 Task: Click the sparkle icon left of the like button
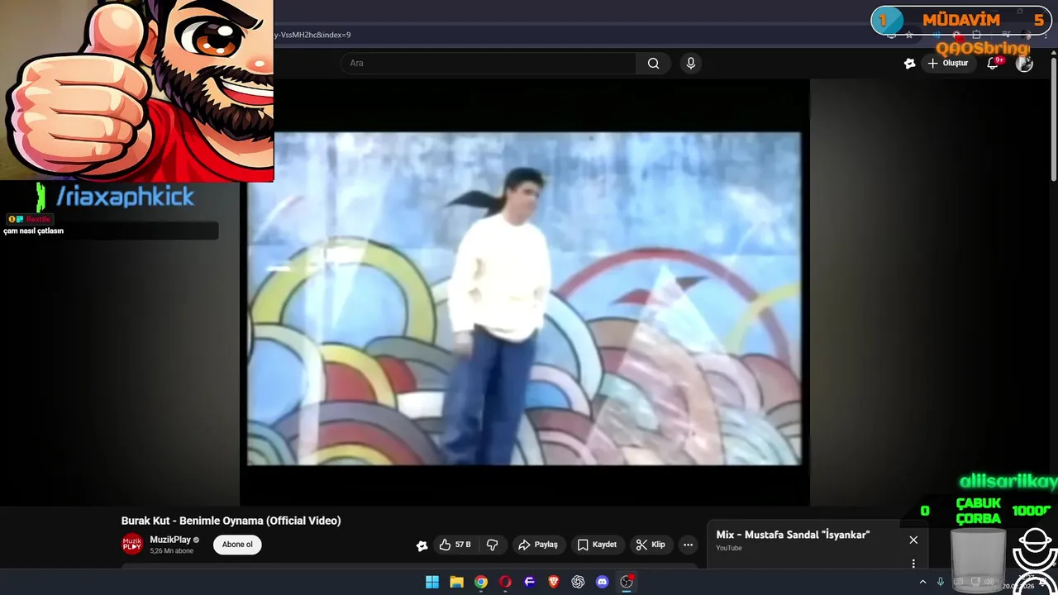click(x=422, y=545)
